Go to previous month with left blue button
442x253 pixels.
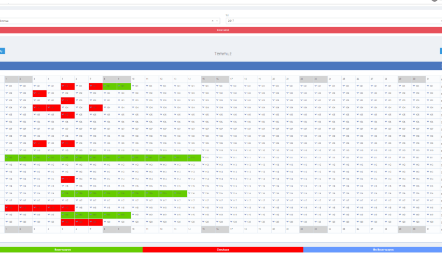point(2,51)
